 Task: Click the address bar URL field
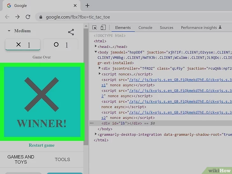tap(134, 17)
